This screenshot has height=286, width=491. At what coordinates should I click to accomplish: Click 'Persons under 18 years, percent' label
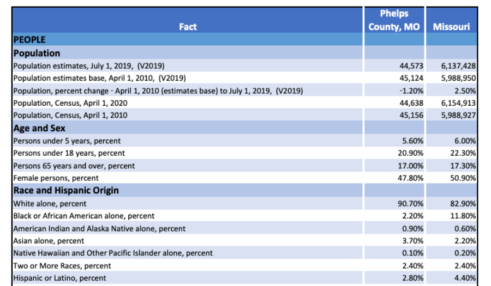[x=69, y=153]
